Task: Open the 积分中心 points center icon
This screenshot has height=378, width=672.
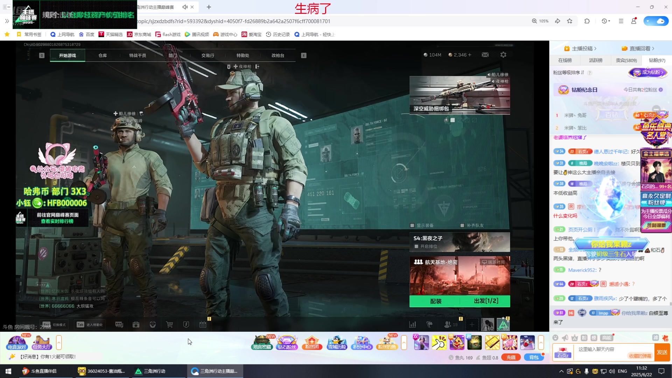Action: [x=362, y=342]
